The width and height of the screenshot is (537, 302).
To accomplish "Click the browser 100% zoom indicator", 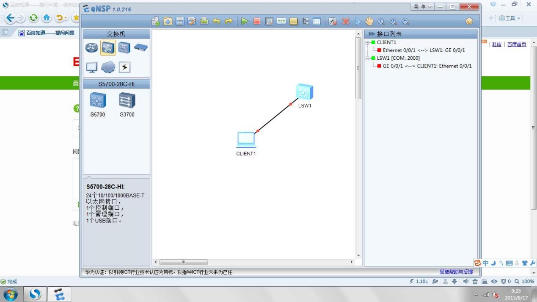I will [x=524, y=281].
